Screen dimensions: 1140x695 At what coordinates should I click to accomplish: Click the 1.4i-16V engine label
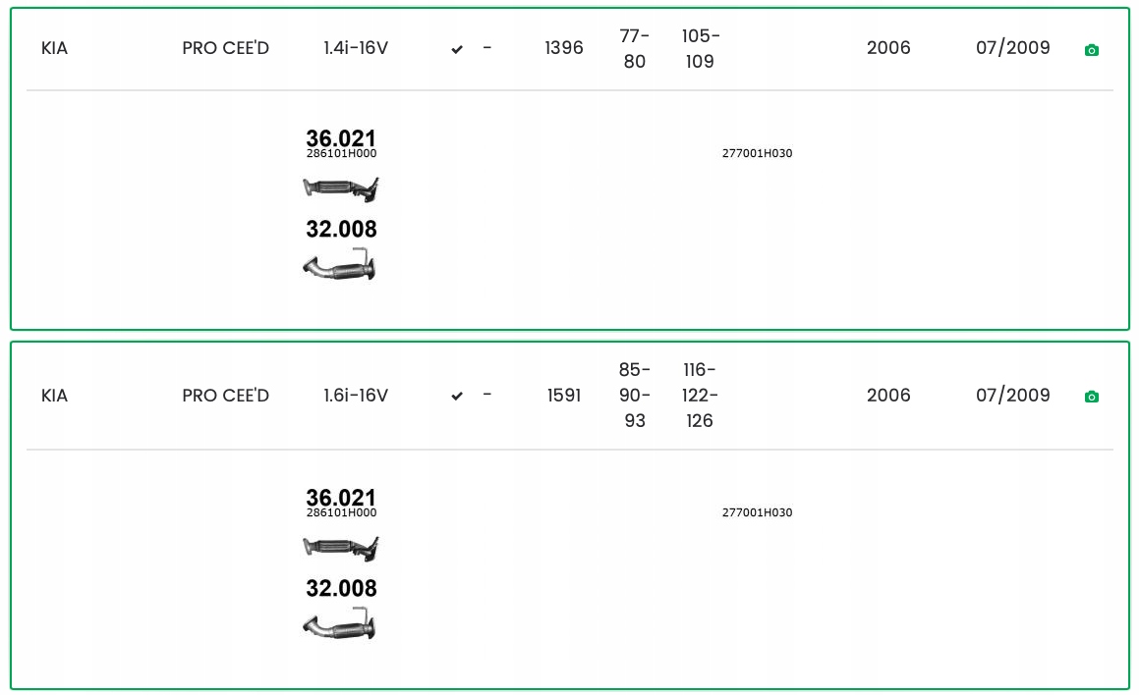(x=356, y=48)
